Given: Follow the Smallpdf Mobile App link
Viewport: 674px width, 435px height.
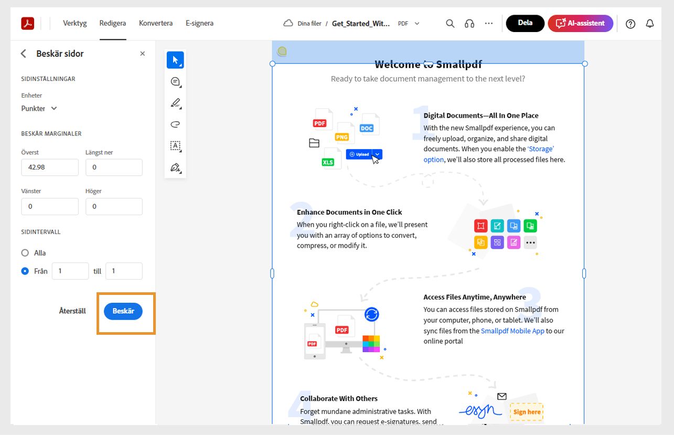Looking at the screenshot, I should [512, 331].
